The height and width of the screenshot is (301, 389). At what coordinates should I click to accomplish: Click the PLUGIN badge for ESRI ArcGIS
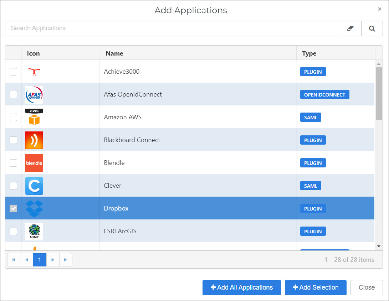pos(313,231)
